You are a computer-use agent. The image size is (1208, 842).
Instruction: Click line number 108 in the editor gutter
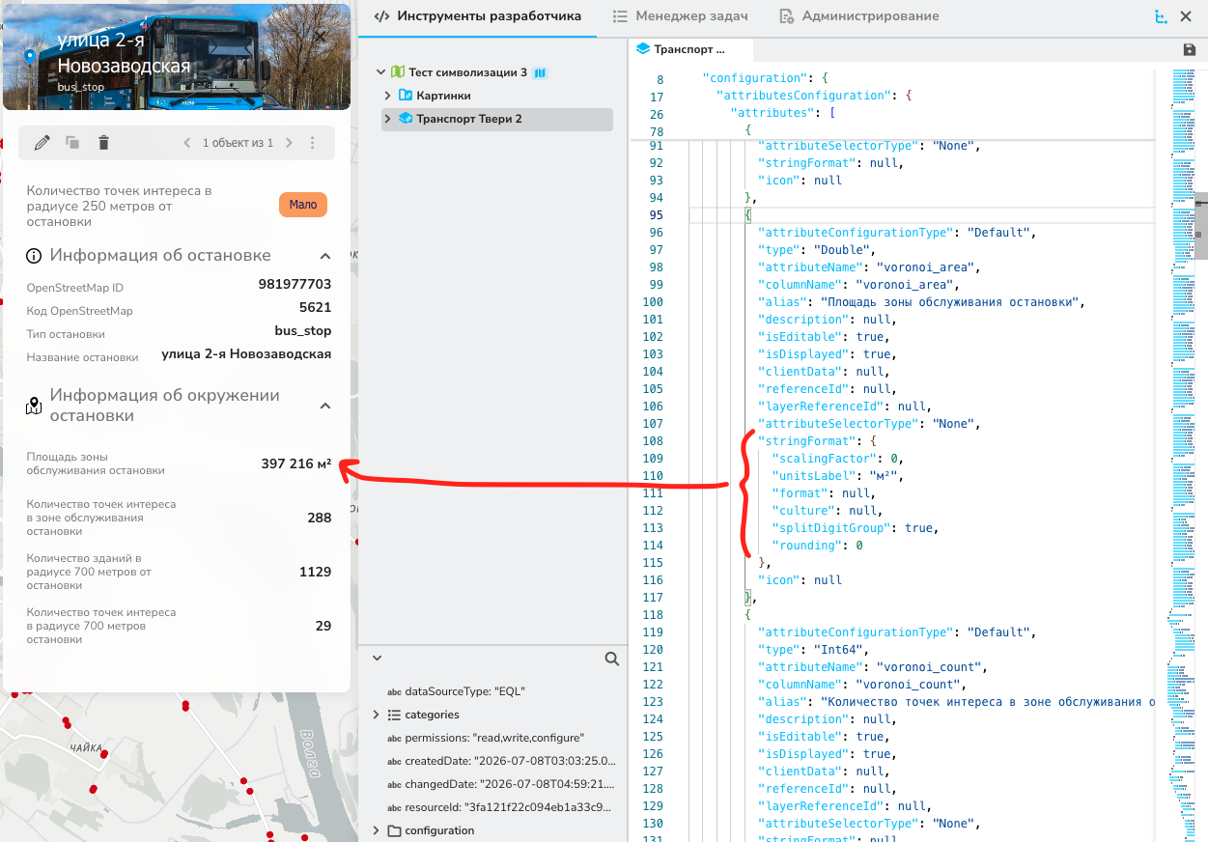coord(653,441)
